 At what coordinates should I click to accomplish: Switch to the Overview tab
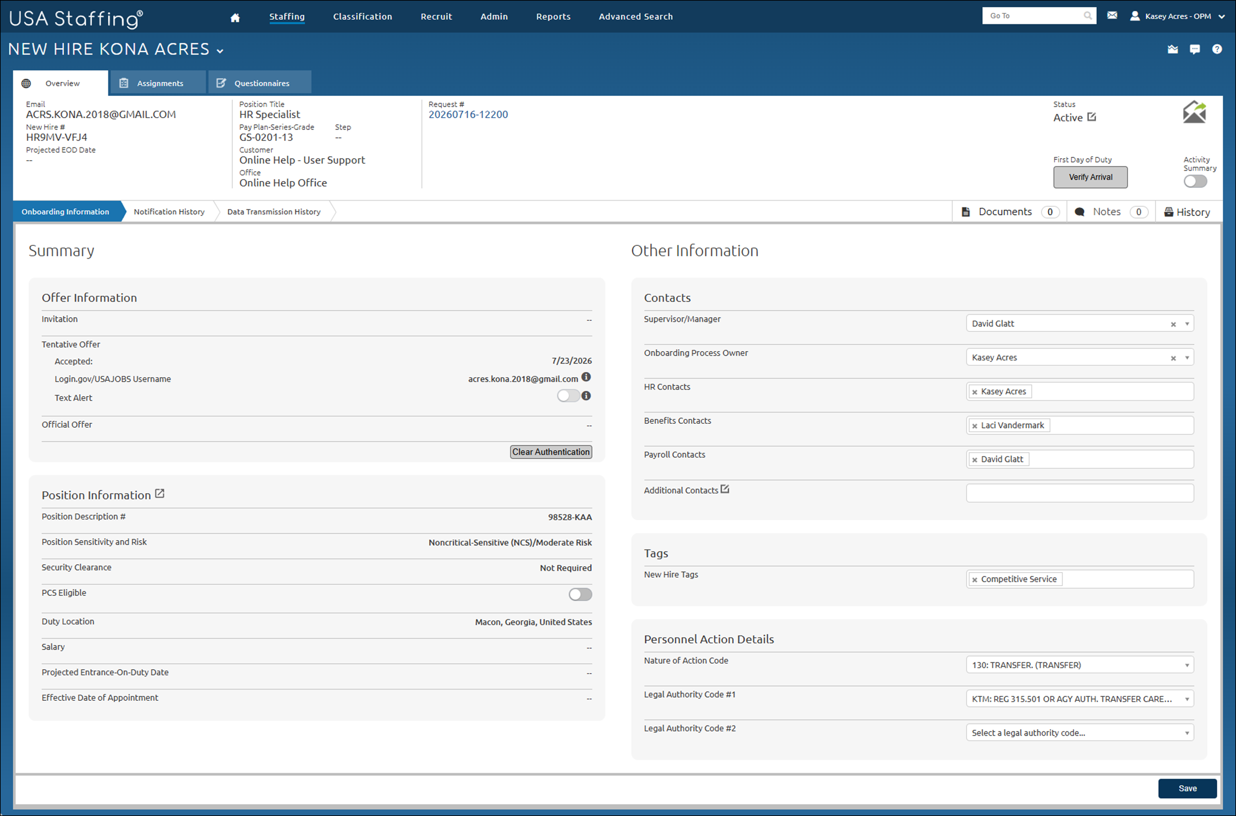[x=61, y=83]
